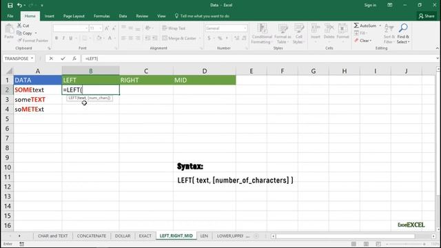
Task: Open the EXACT sheet tab
Action: [145, 236]
